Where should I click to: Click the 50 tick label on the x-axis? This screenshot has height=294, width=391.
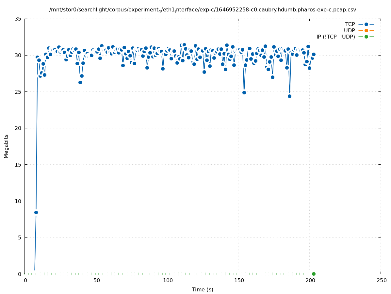tap(96, 280)
